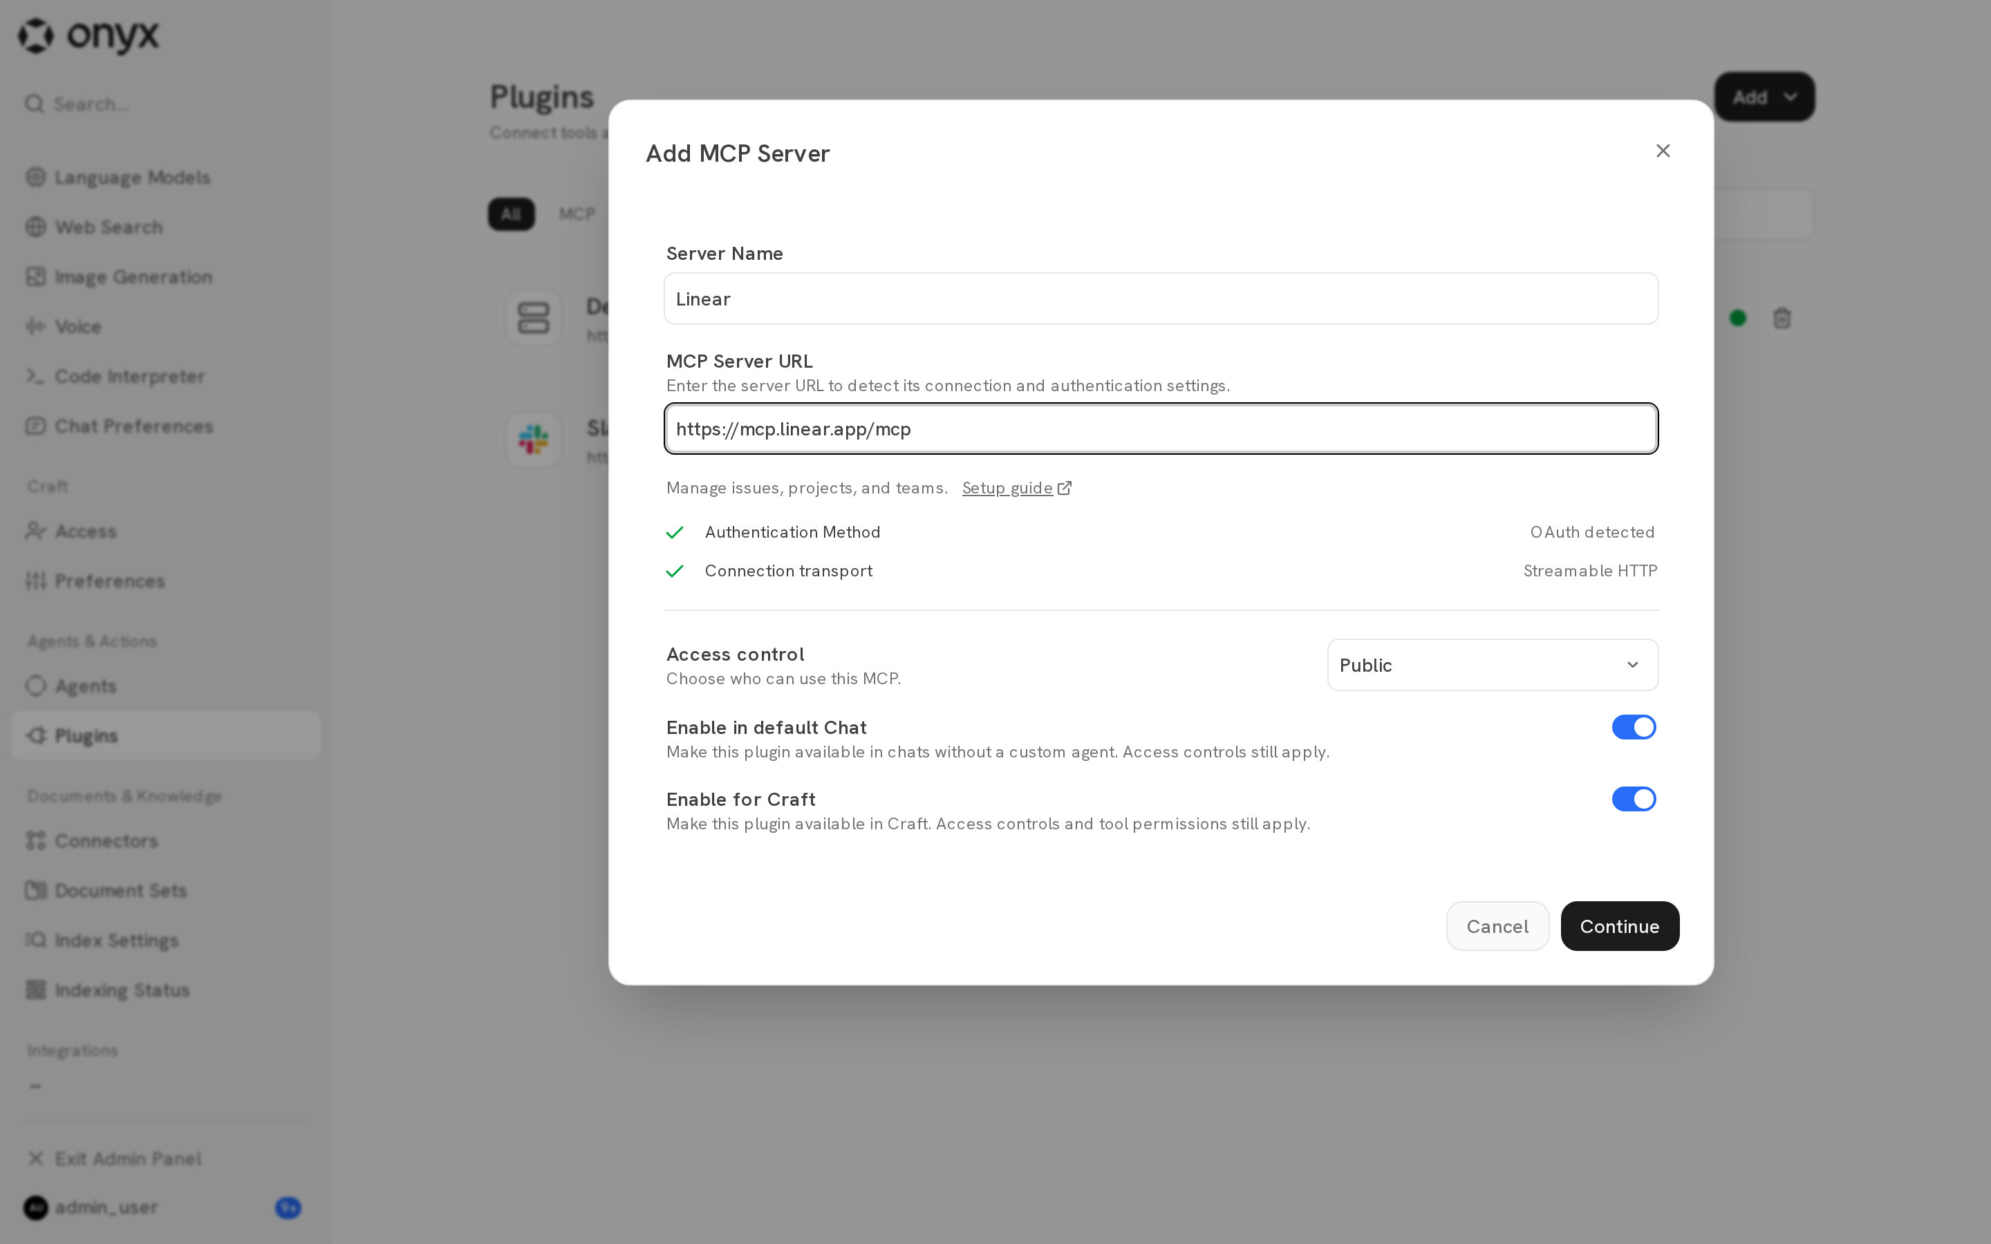
Task: Click the Access sidebar icon
Action: (35, 531)
